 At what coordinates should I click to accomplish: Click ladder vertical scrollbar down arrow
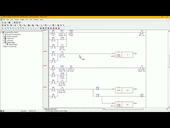pos(169,107)
